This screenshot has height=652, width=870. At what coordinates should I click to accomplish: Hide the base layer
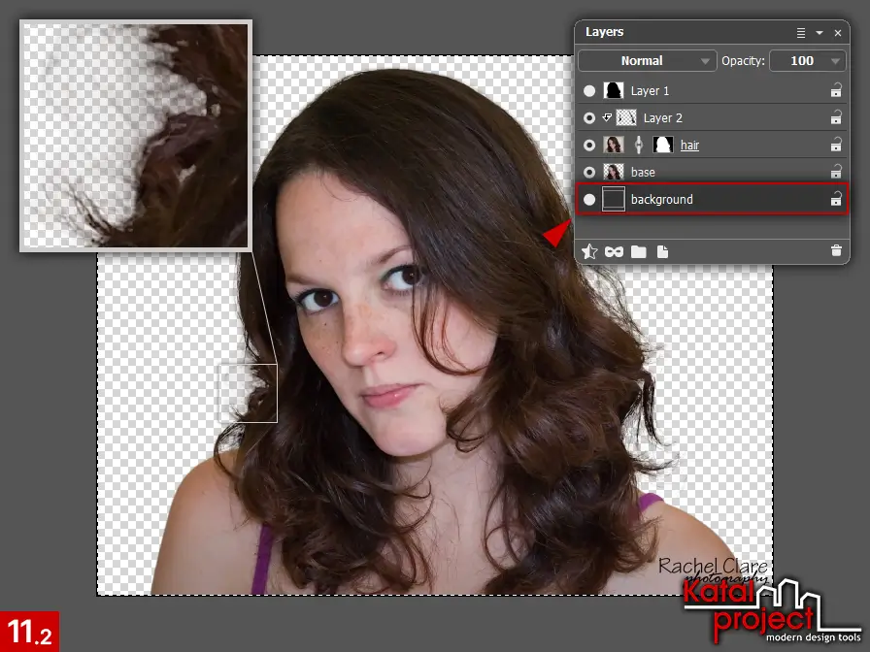pyautogui.click(x=589, y=172)
